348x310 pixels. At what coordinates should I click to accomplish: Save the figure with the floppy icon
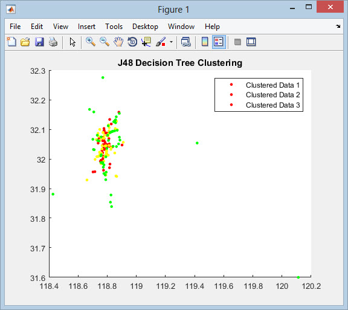click(39, 42)
